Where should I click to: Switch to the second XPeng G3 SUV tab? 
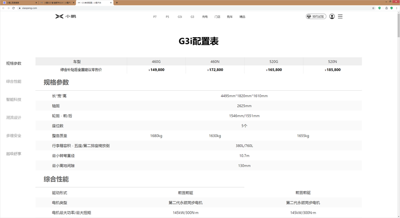57,3
